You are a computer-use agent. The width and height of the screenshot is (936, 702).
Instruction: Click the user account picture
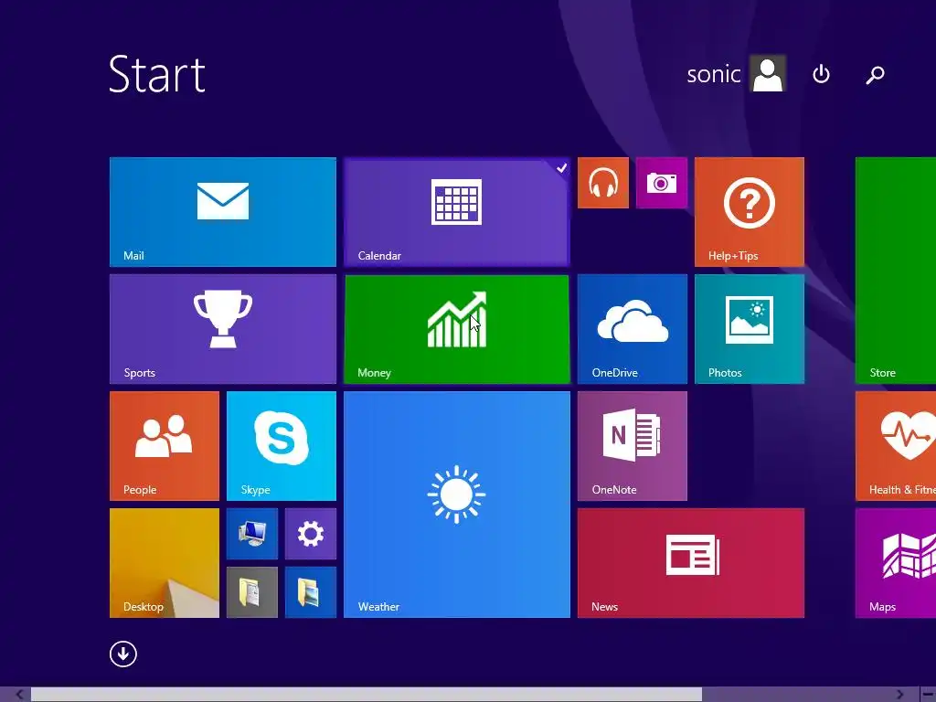(768, 74)
